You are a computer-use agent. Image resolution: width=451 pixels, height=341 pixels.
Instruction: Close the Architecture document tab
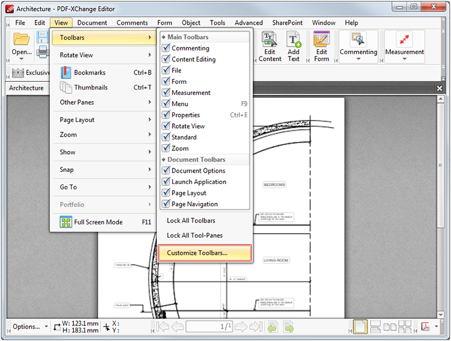439,88
